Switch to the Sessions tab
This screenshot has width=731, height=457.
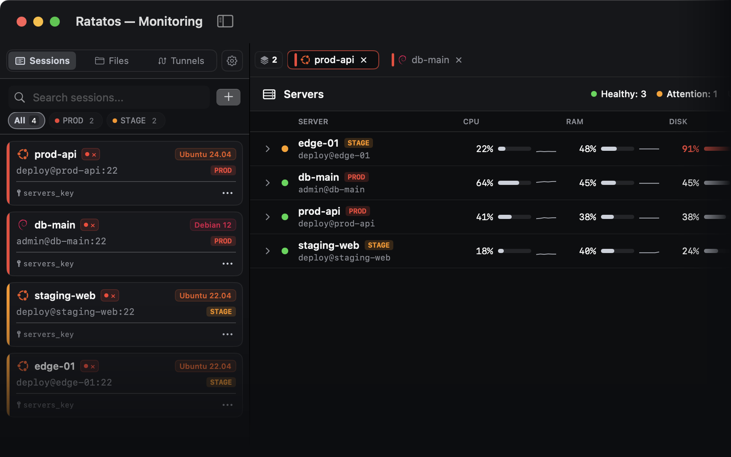tap(42, 61)
